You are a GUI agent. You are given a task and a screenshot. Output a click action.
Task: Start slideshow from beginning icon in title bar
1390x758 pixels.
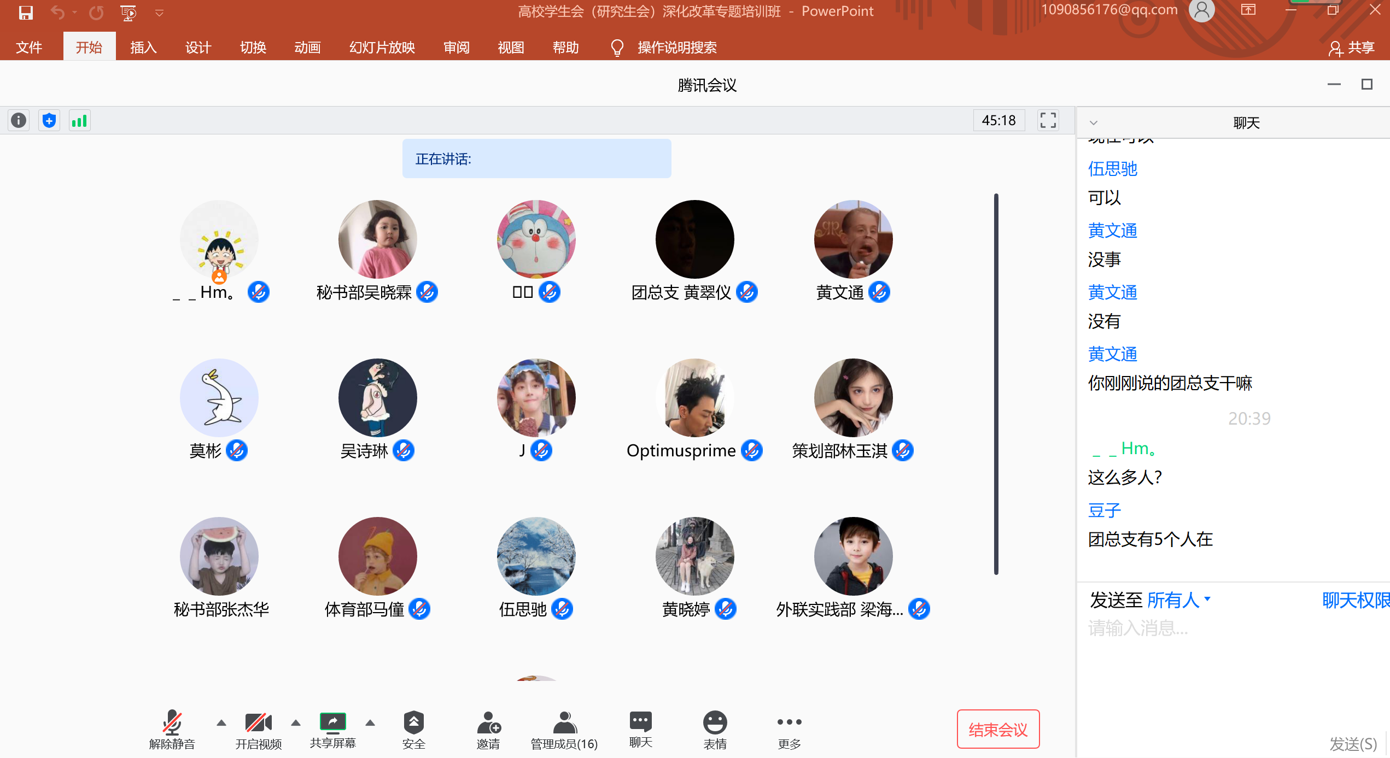(x=129, y=12)
